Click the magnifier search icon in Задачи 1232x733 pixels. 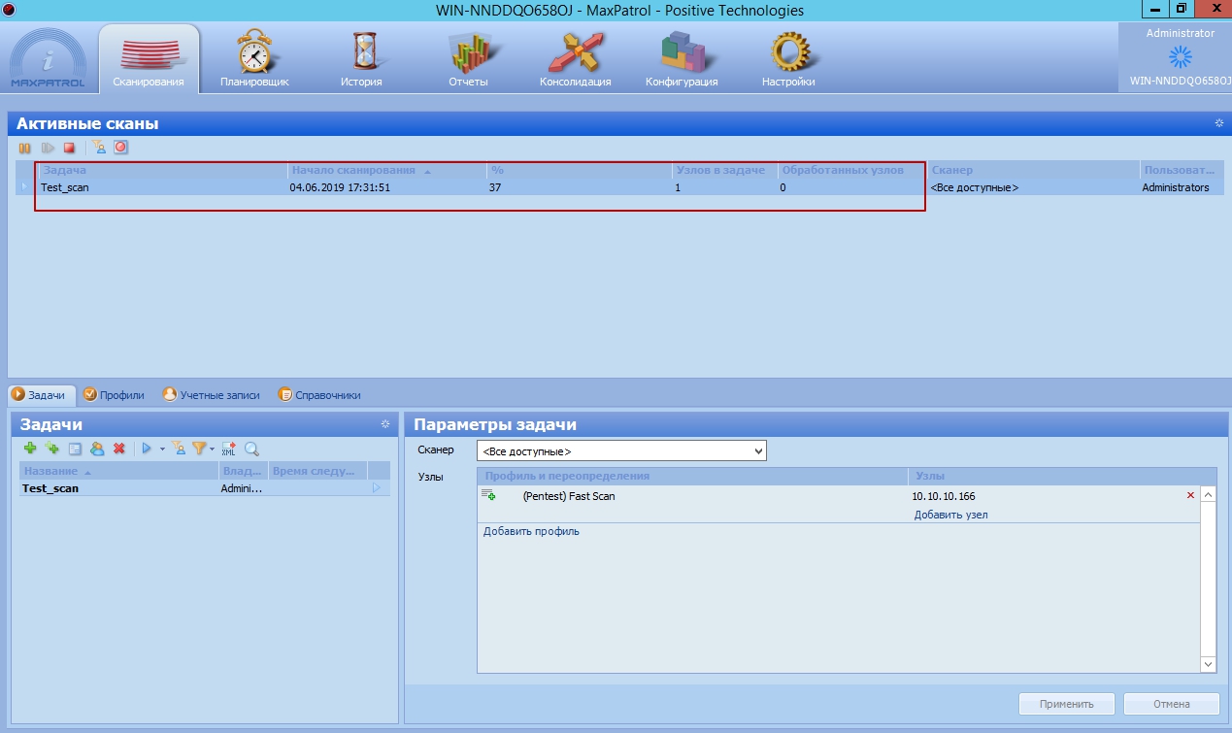click(251, 449)
